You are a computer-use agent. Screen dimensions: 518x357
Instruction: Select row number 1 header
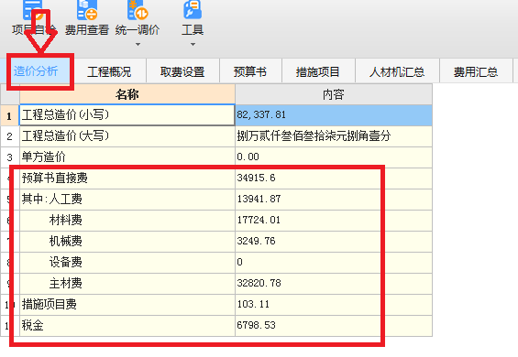[9, 115]
